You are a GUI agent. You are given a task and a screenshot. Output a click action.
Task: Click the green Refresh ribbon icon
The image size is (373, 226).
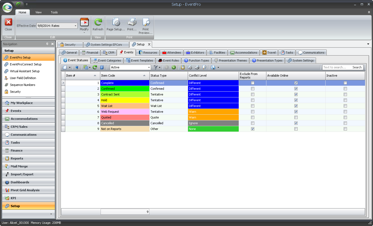(98, 22)
